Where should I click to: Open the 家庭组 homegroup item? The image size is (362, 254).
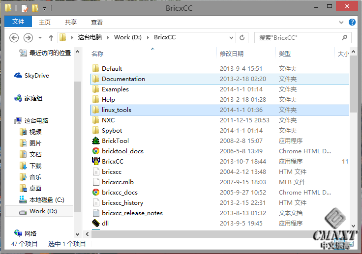[28, 98]
